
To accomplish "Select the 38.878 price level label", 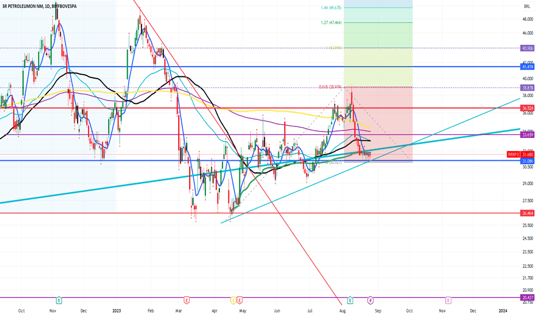I will click(x=527, y=88).
